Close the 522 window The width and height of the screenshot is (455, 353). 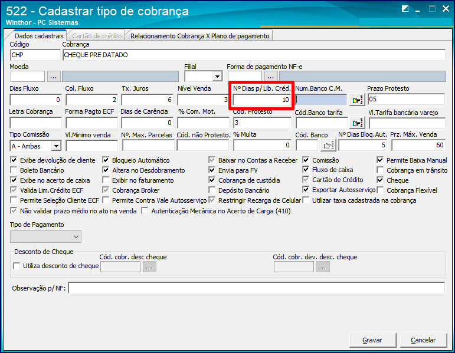coord(446,9)
